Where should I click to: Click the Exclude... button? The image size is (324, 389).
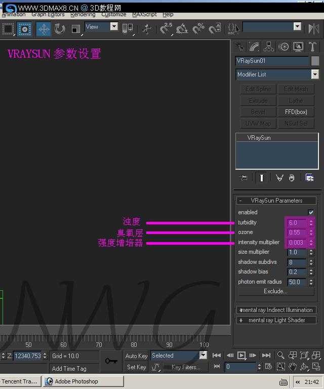[x=276, y=291]
